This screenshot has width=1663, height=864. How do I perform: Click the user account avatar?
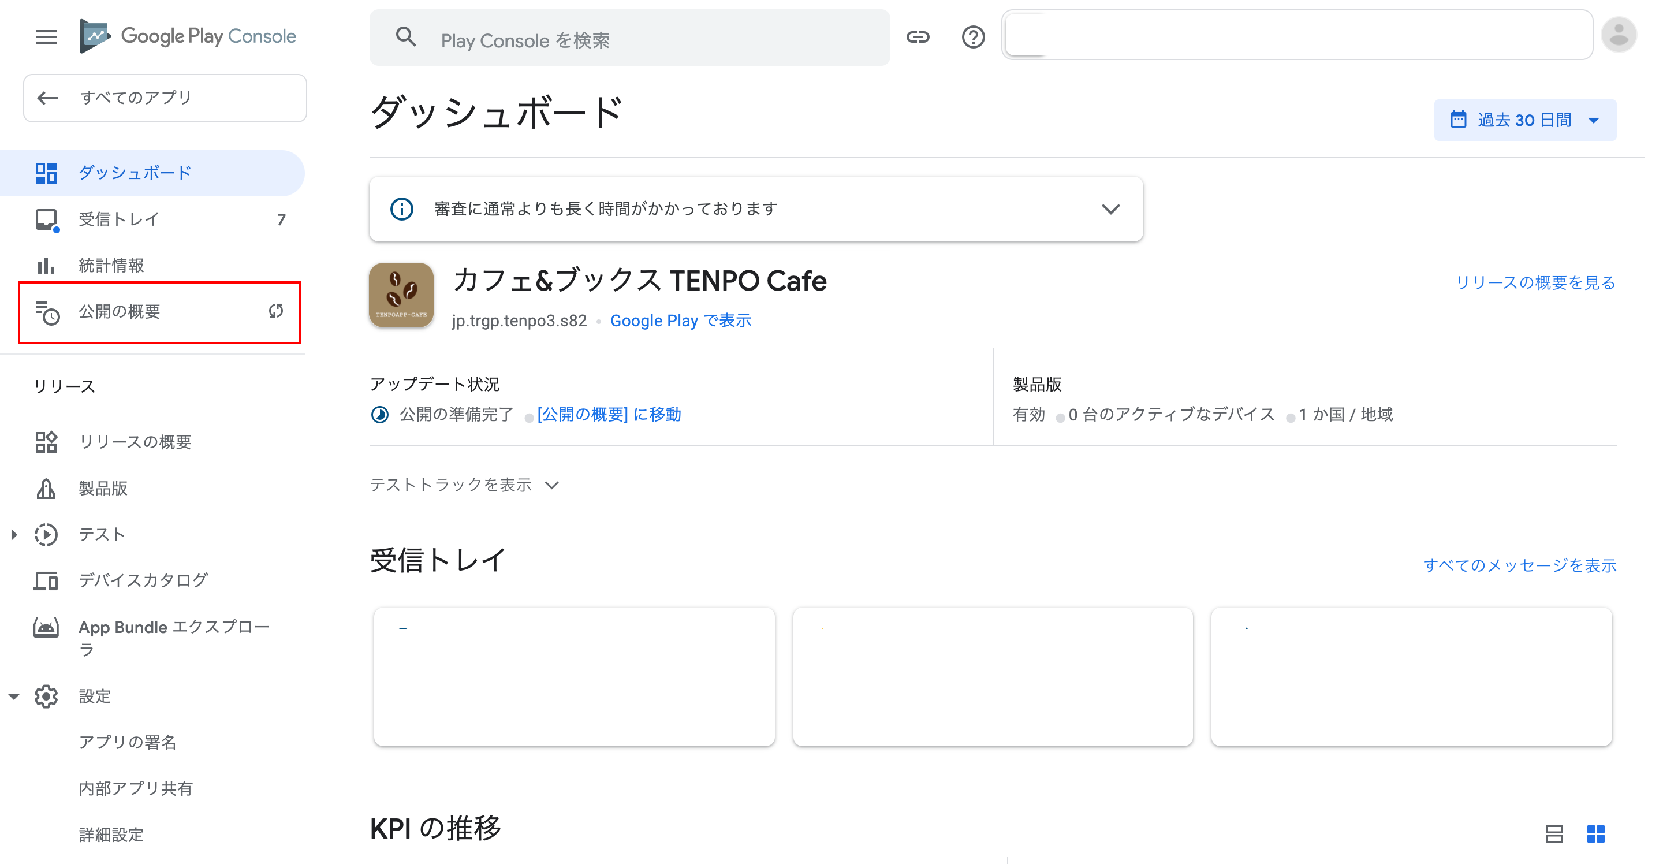pyautogui.click(x=1619, y=35)
